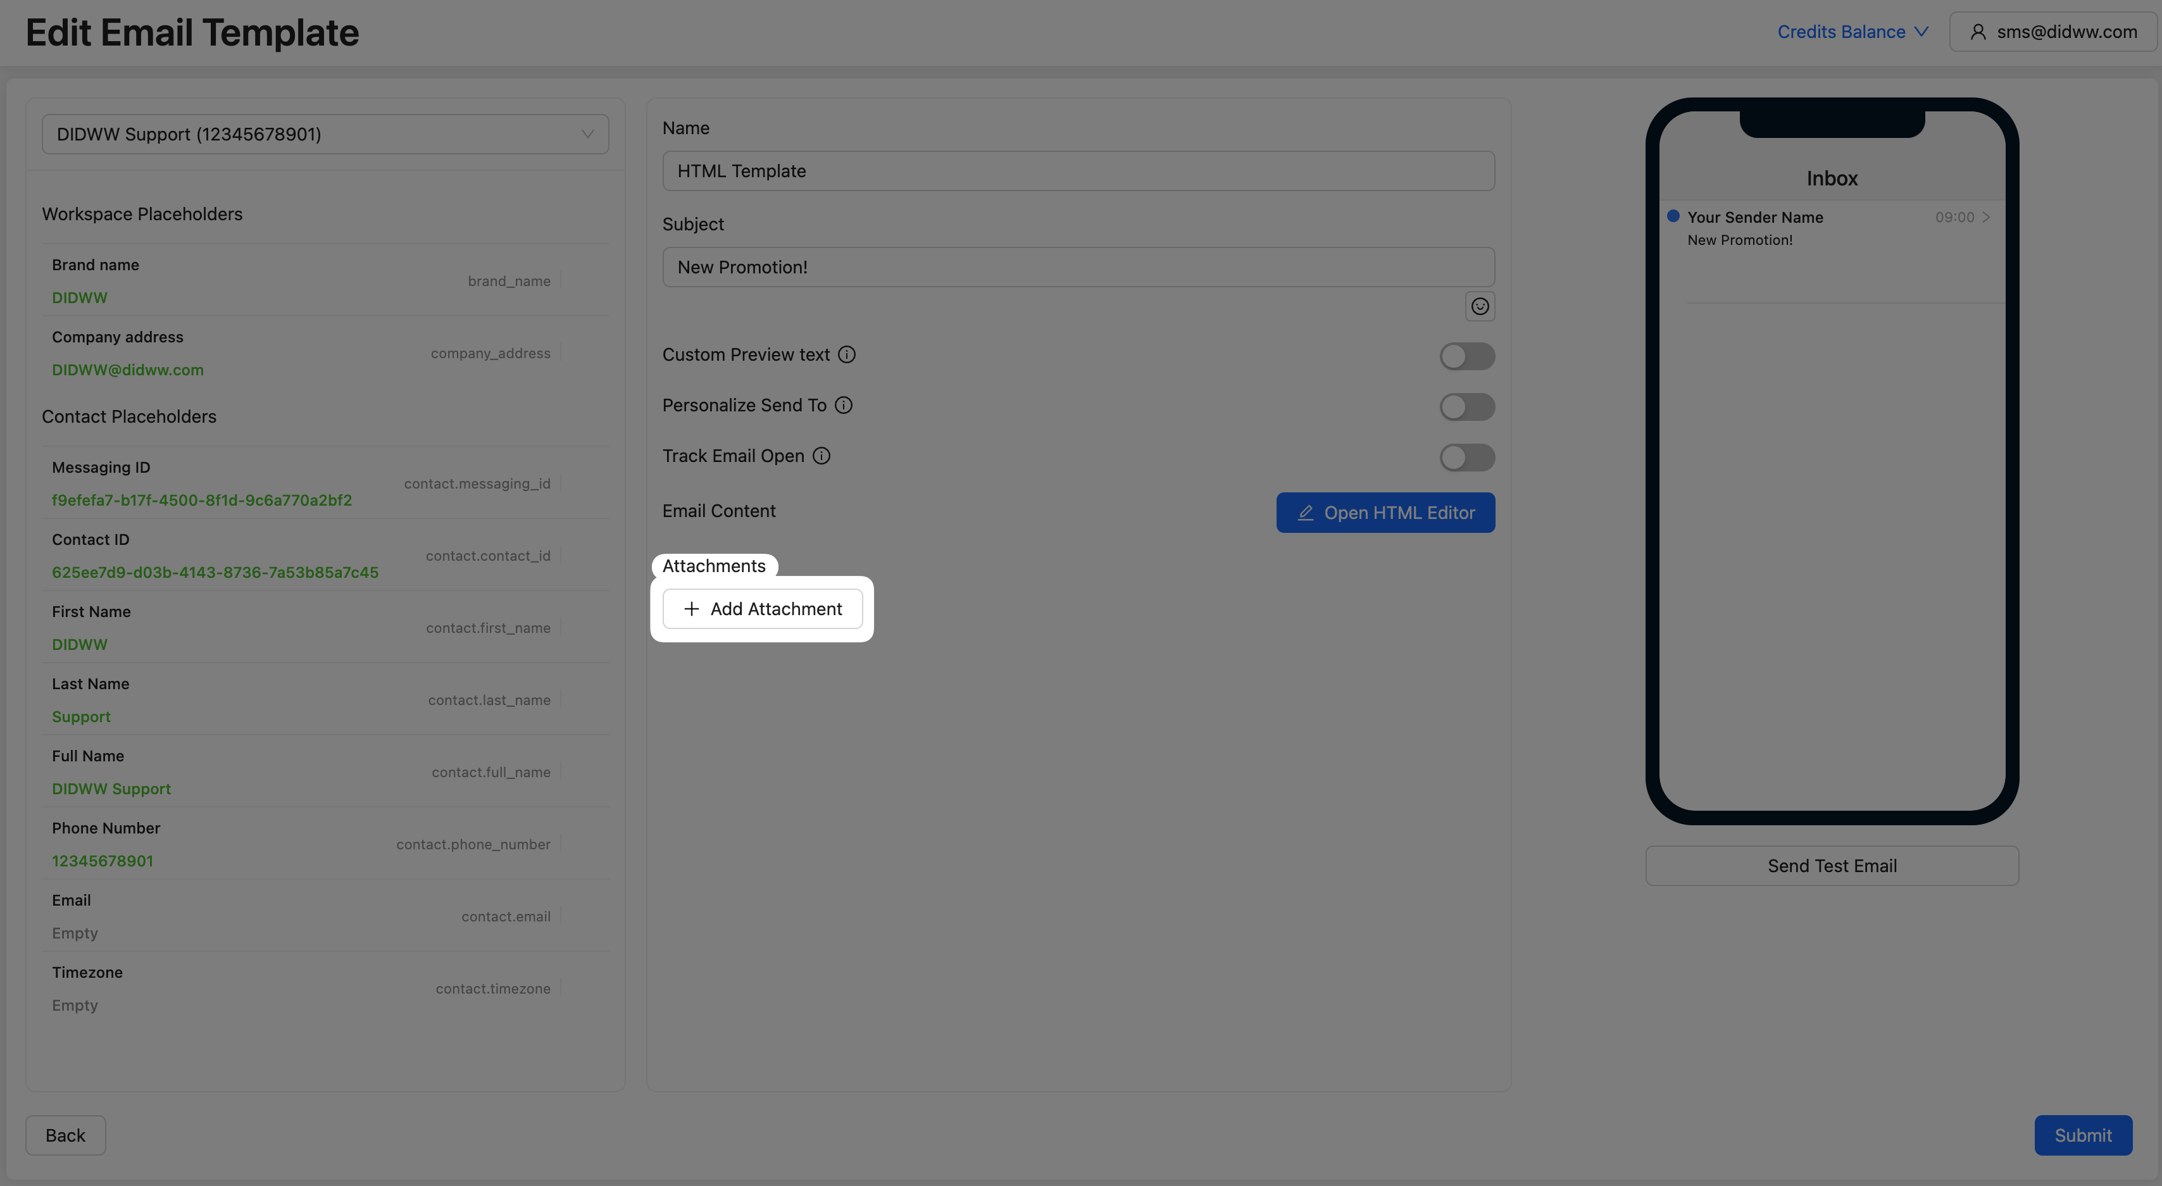Go Back using the Back button
This screenshot has height=1186, width=2162.
point(65,1135)
